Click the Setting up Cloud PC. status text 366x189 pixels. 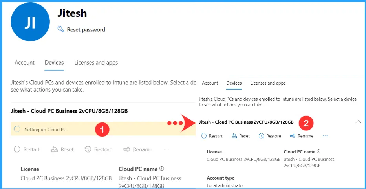tap(46, 130)
